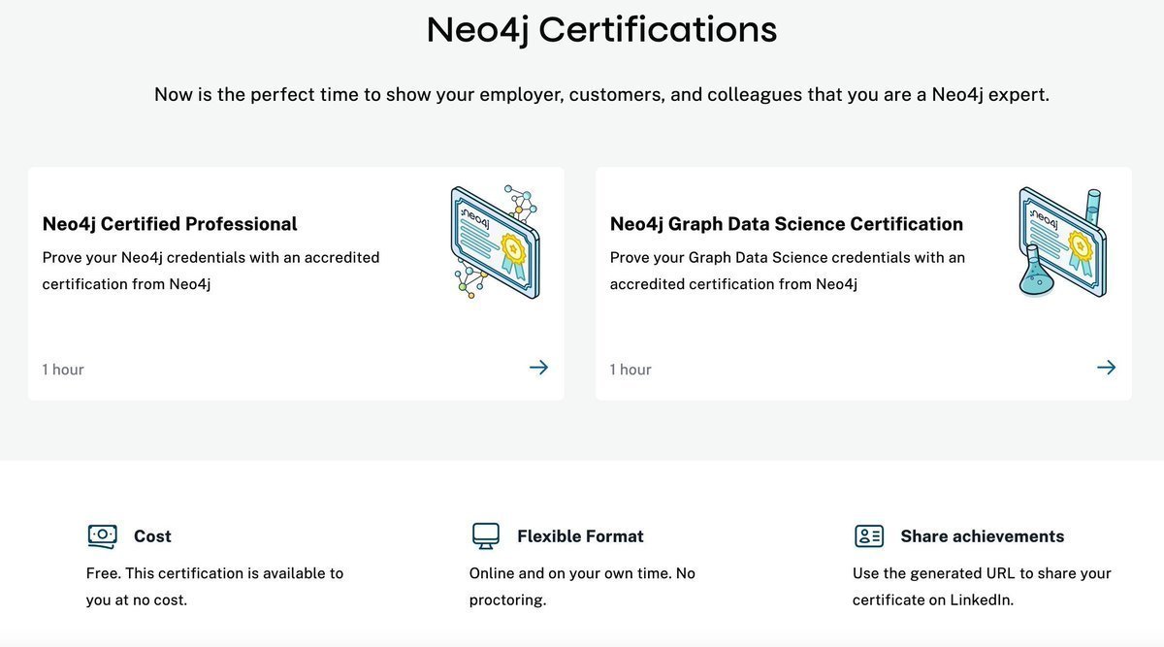Image resolution: width=1164 pixels, height=647 pixels.
Task: Open the Neo4j Graph Data Science Certification title
Action: [x=787, y=224]
